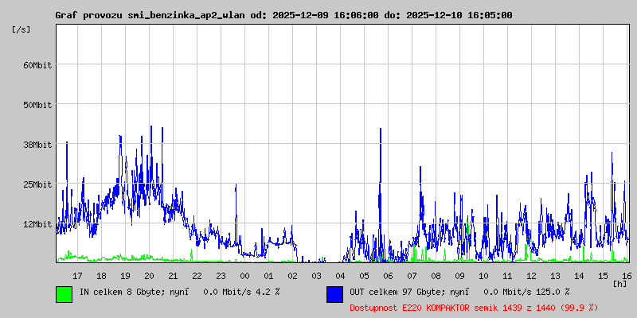
Task: Click hour label 06 on x-axis
Action: (388, 276)
